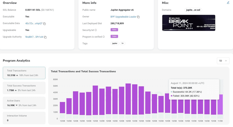Select the Interaction Volume metric card
Viewport: 233px width, 127px height.
pyautogui.click(x=24, y=118)
